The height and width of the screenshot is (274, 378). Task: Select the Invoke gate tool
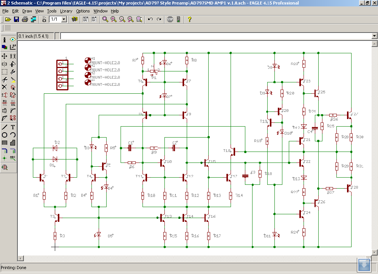(13, 118)
